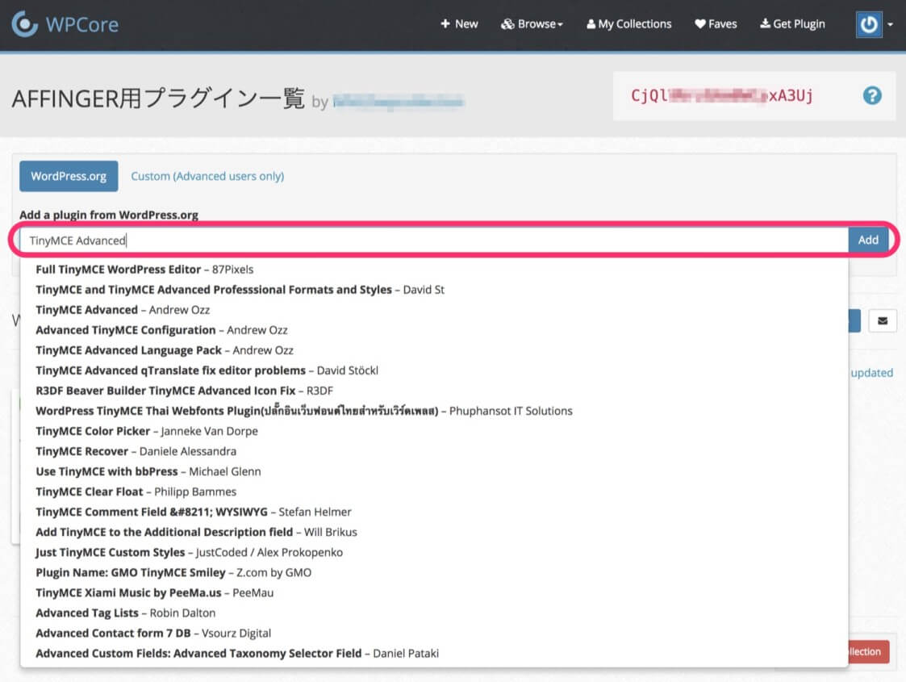The height and width of the screenshot is (682, 906).
Task: Select Just TinyMCE Custom Styles
Action: 434,553
